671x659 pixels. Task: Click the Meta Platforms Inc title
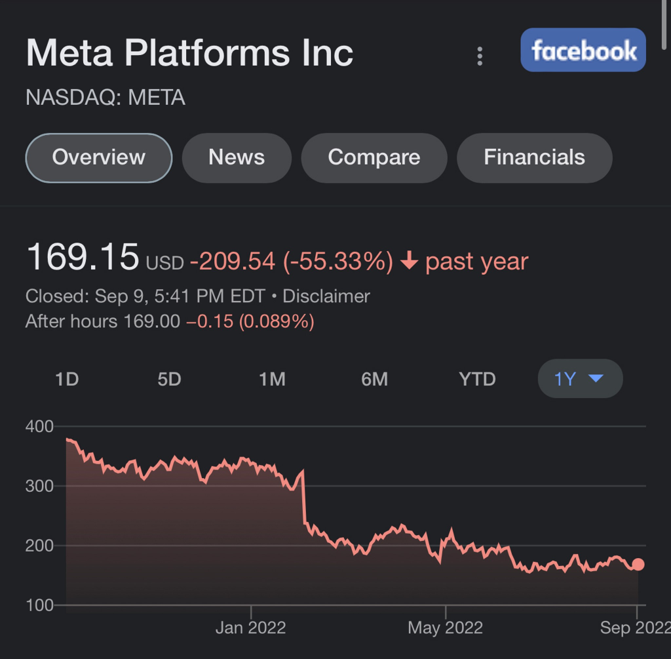[189, 52]
